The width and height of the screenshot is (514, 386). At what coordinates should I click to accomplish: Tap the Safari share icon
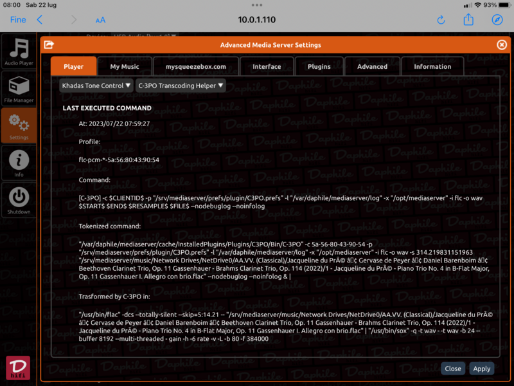coord(468,20)
